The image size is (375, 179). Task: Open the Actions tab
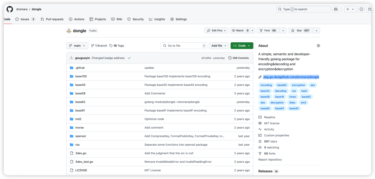(76, 19)
